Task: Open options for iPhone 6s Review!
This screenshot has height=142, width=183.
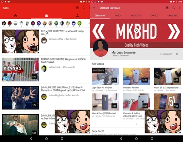Action: pos(149,88)
